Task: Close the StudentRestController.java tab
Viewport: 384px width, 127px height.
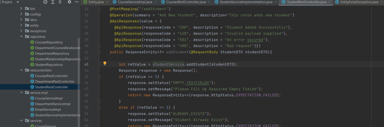Action: (x=329, y=2)
